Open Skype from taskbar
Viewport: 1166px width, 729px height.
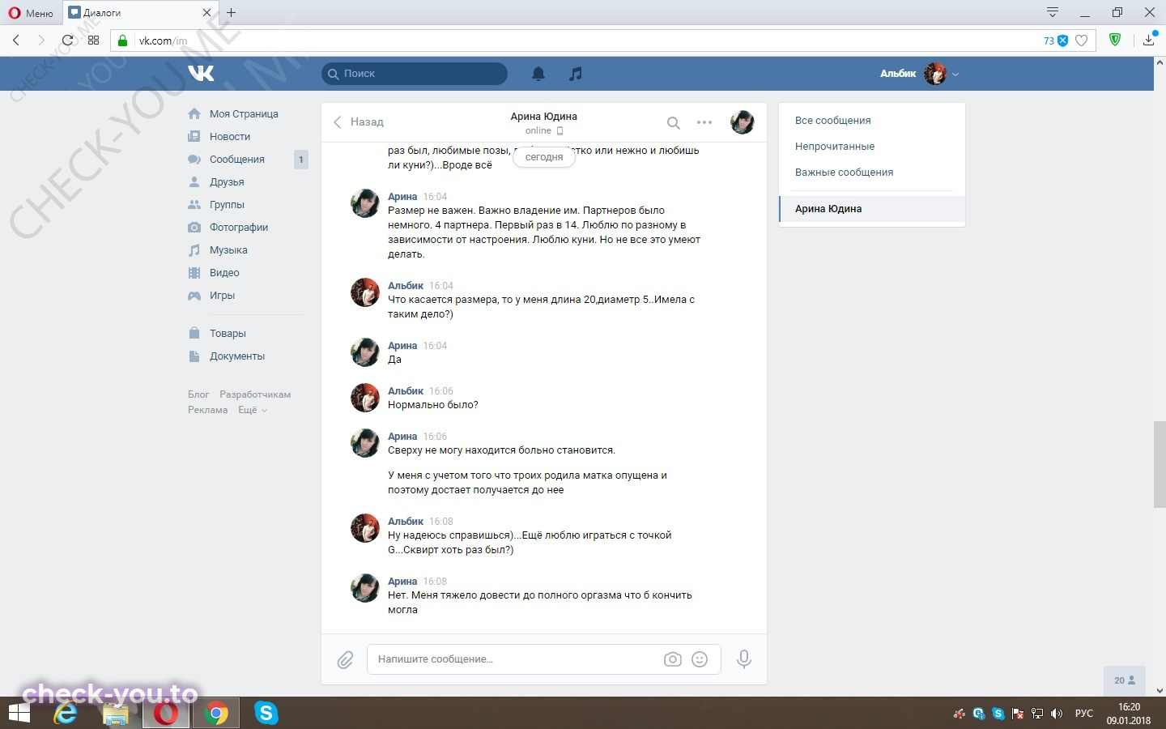pyautogui.click(x=266, y=714)
